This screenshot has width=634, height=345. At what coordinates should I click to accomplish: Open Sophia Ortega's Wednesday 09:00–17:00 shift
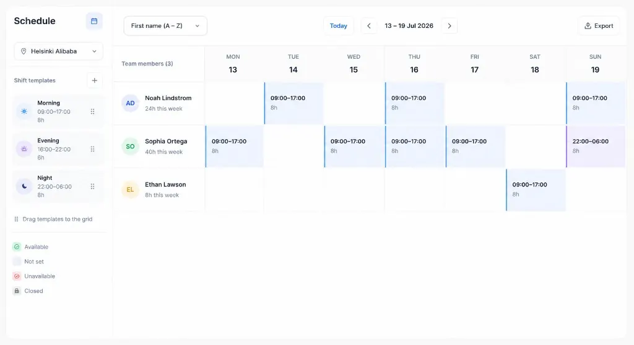coord(354,147)
